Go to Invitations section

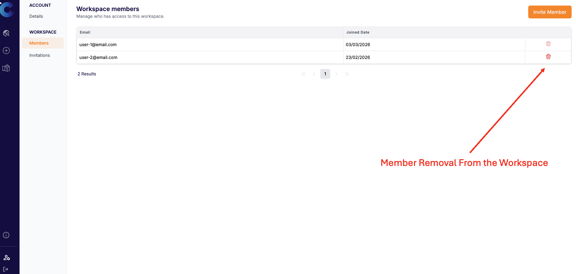pyautogui.click(x=40, y=55)
